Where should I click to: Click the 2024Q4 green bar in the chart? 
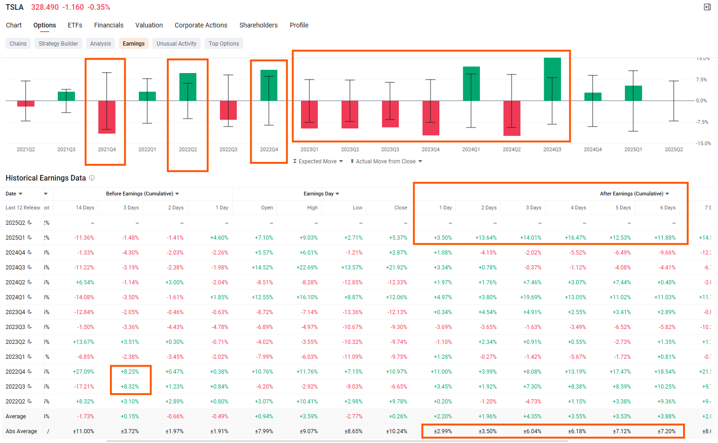point(593,96)
